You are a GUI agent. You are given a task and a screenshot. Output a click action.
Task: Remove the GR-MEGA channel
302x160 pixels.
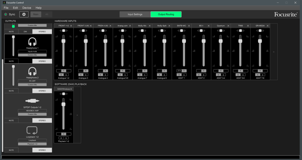268,26
